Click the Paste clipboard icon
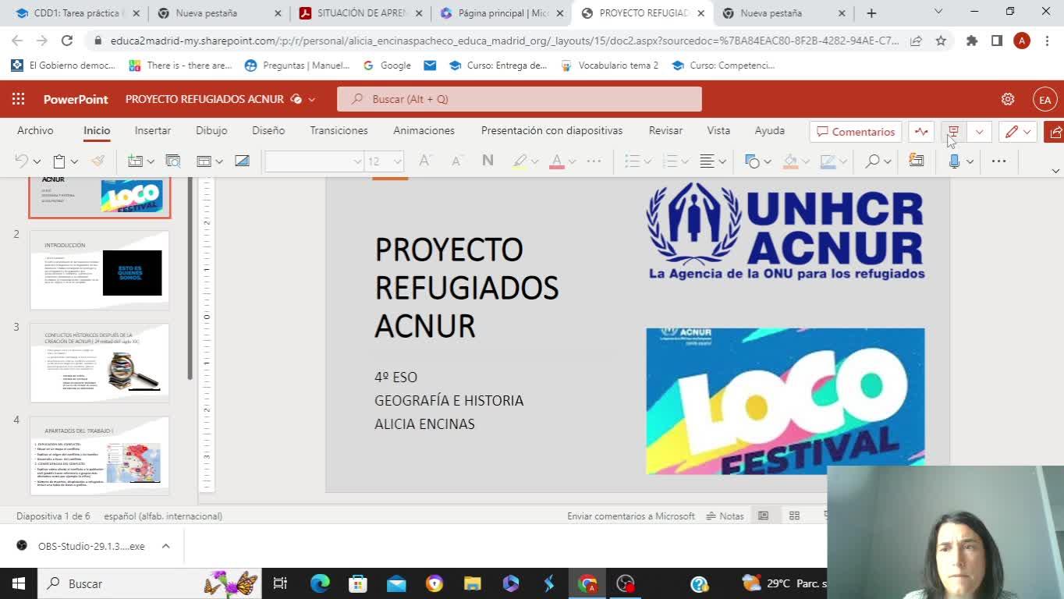This screenshot has width=1064, height=599. pyautogui.click(x=59, y=161)
